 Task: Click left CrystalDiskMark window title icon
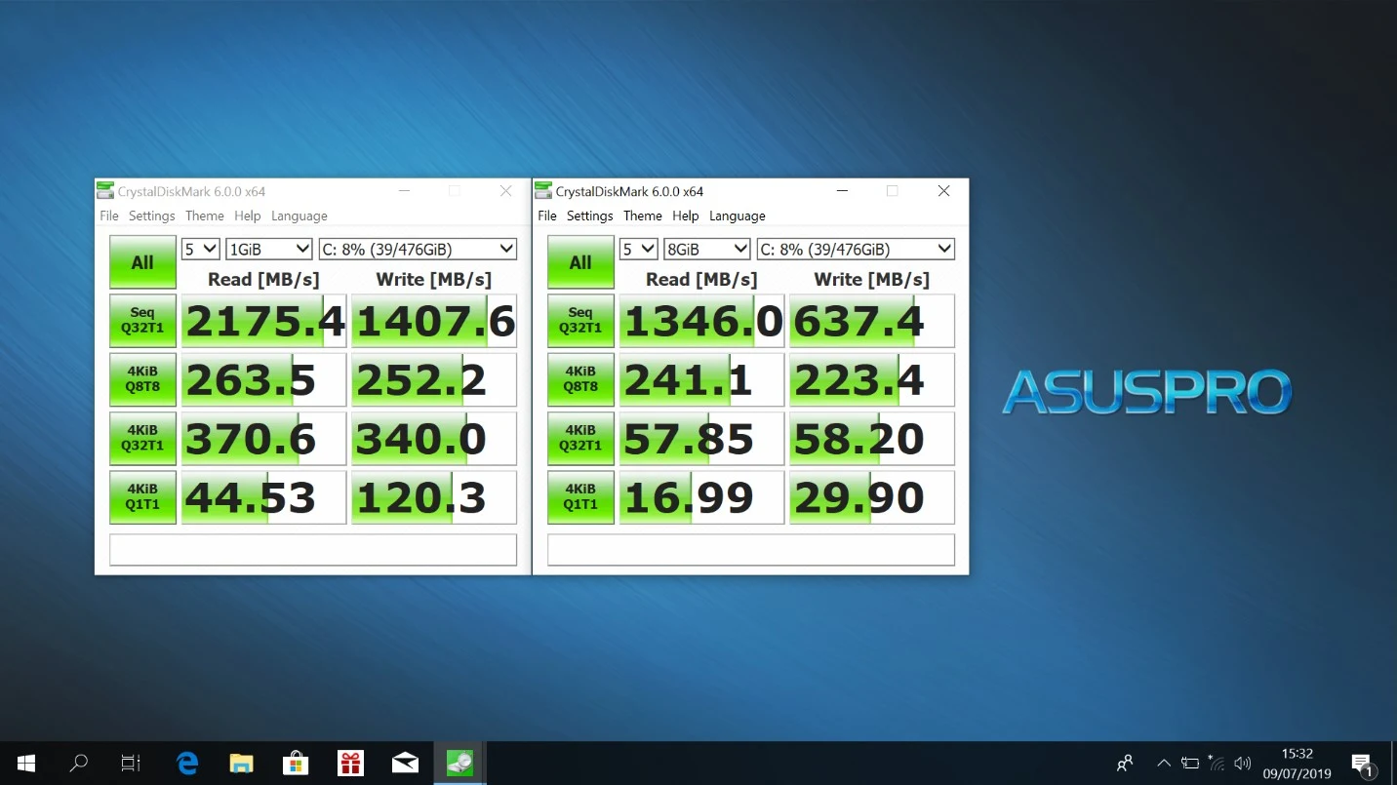tap(105, 190)
